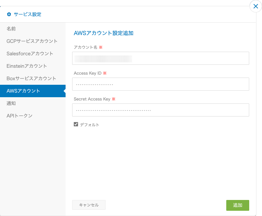
Task: Click the アカウント名 field label
Action: (x=86, y=47)
